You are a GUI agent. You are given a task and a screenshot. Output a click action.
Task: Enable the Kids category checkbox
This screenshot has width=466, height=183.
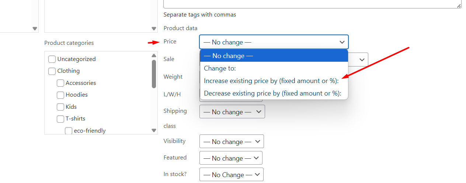coord(60,107)
